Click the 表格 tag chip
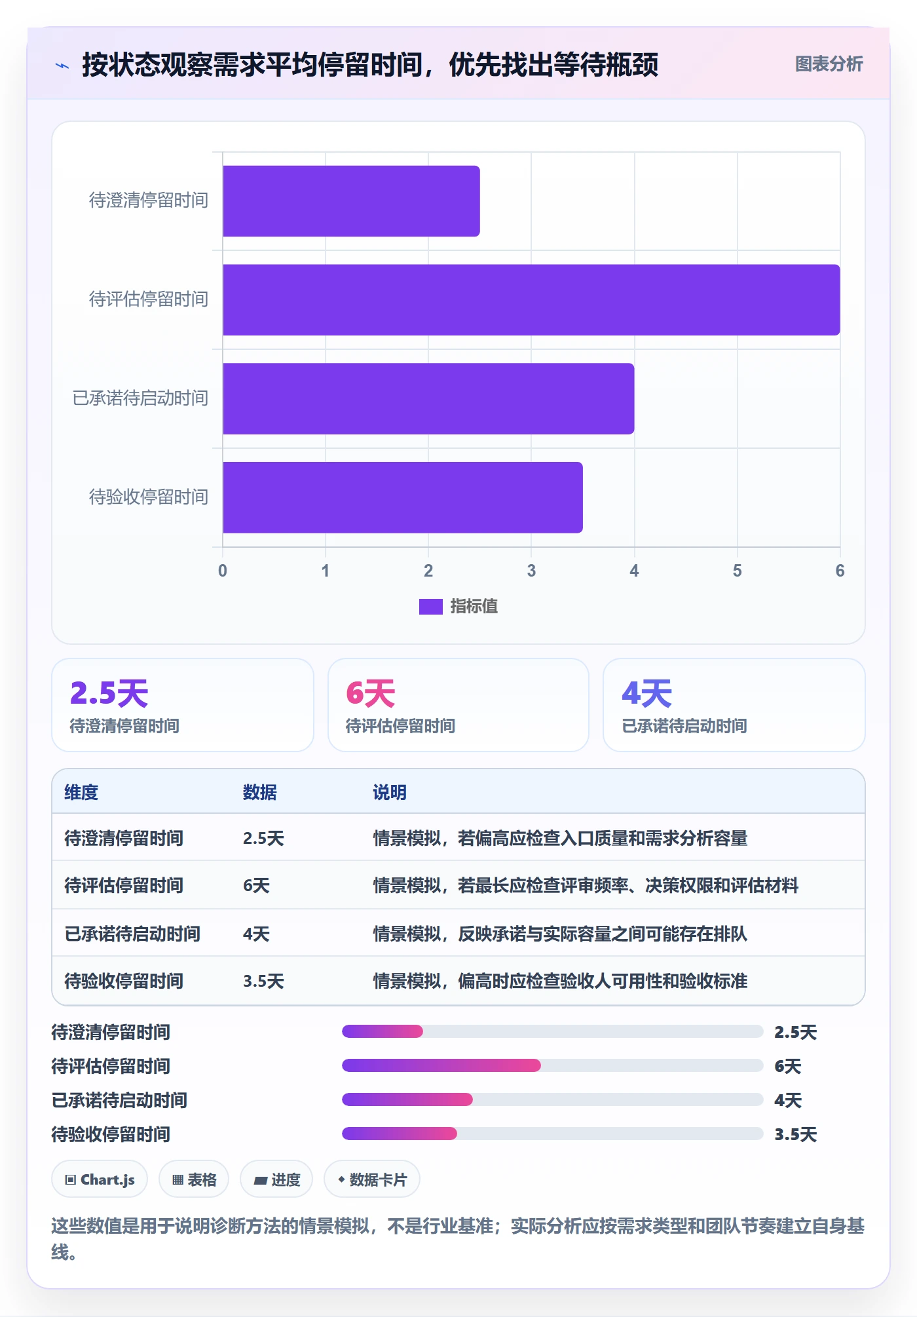Screen dimensions: 917x1317 pos(194,1179)
